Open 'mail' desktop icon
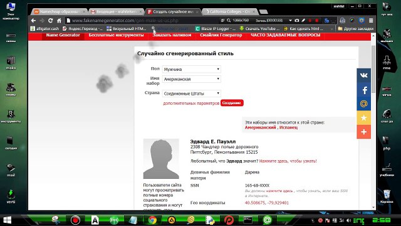The image size is (401, 226). [x=11, y=170]
